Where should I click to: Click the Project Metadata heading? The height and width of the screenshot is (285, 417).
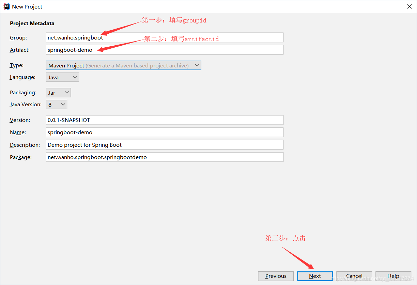coord(32,23)
